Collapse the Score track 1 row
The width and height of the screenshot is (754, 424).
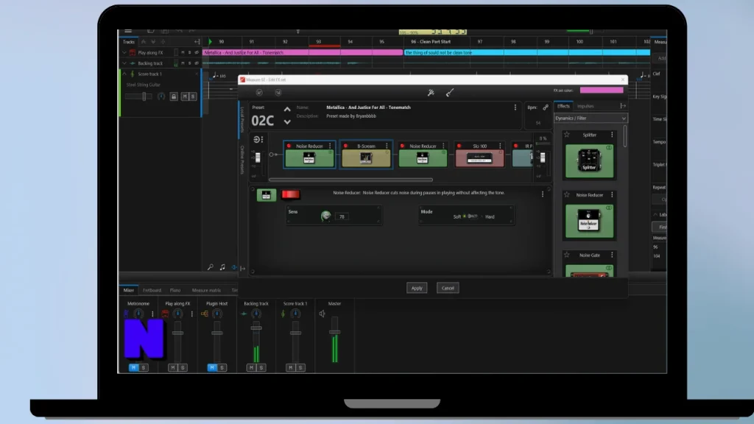(124, 74)
